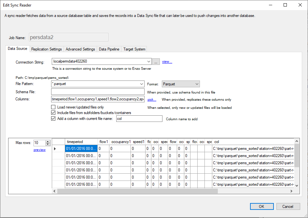Disable "Add a column with current file name"

[53, 118]
